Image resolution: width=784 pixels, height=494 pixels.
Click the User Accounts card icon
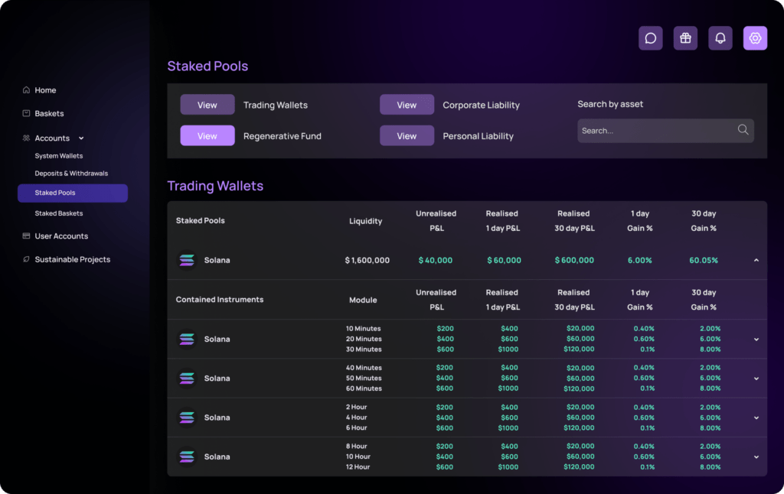pyautogui.click(x=26, y=236)
